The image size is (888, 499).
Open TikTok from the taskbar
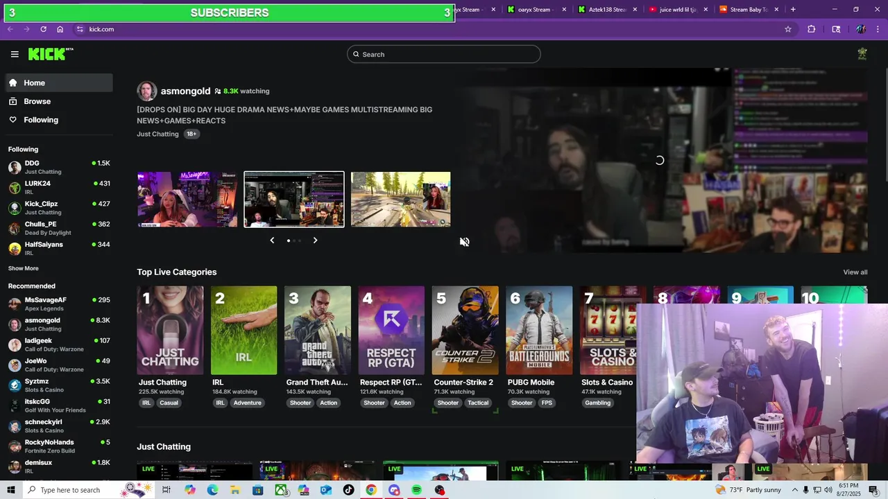348,490
